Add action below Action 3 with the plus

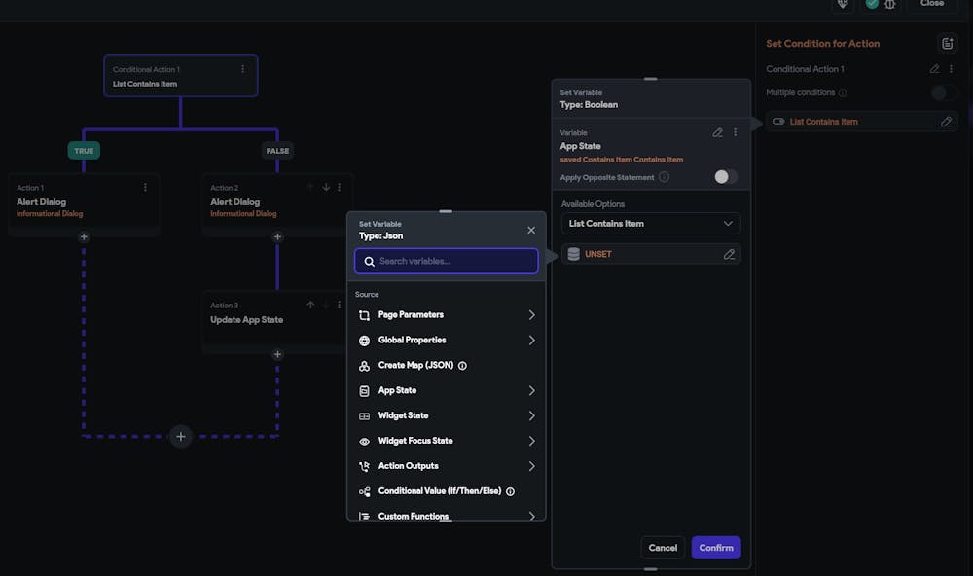click(277, 354)
